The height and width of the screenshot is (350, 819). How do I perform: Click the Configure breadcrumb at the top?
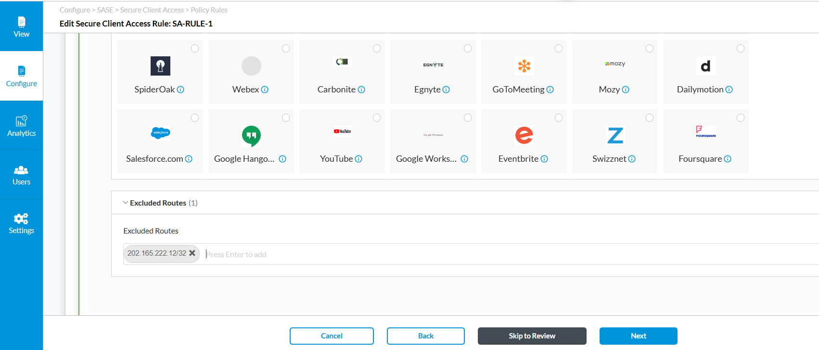75,10
